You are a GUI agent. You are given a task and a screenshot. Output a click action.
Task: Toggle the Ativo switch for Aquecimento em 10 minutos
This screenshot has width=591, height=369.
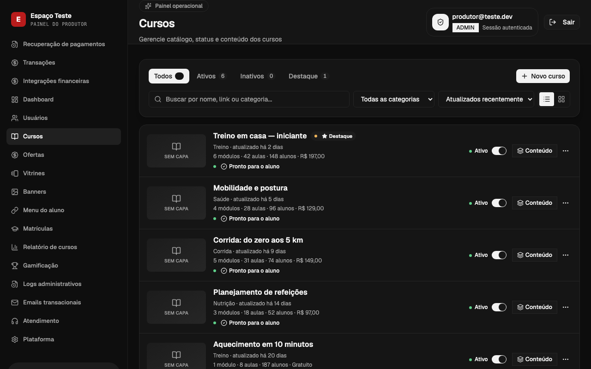click(499, 359)
